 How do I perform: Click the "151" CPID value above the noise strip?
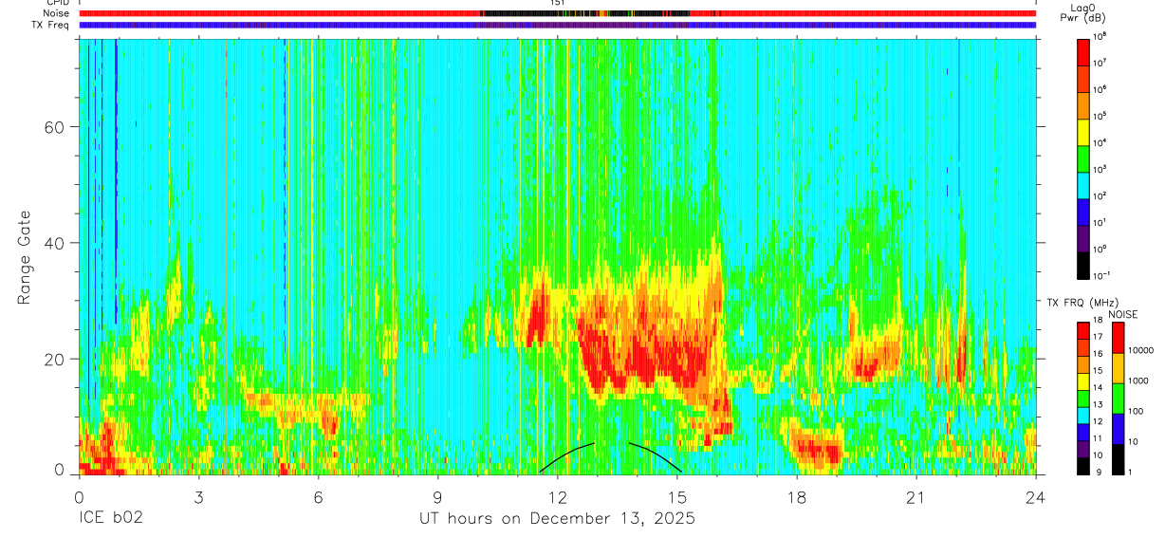pyautogui.click(x=557, y=3)
